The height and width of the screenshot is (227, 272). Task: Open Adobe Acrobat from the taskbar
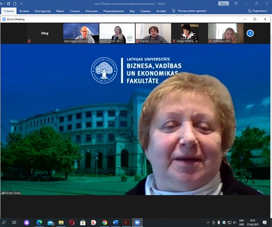(126, 223)
